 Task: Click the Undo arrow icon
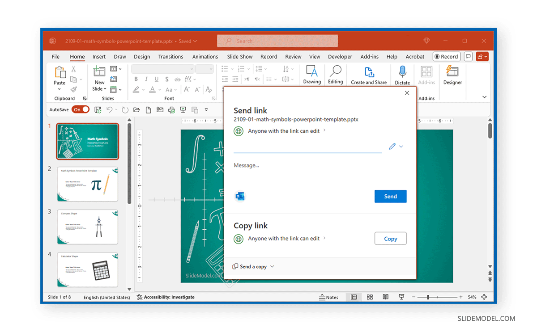(x=109, y=109)
